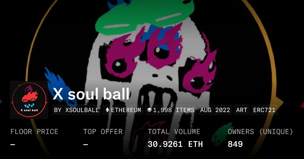Select the ERC721 token standard badge
304x159 pixels.
(x=264, y=110)
